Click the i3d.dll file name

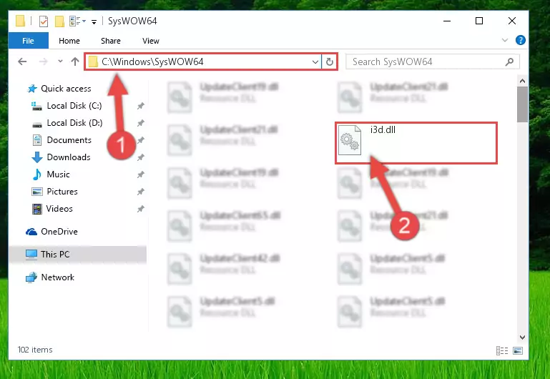tap(383, 129)
